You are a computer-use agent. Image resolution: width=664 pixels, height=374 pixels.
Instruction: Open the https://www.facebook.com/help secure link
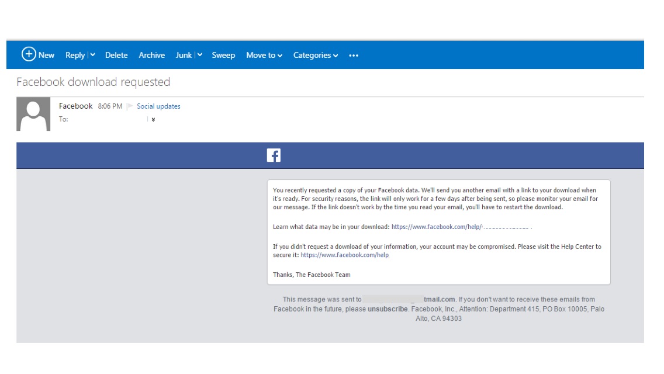[x=345, y=255]
